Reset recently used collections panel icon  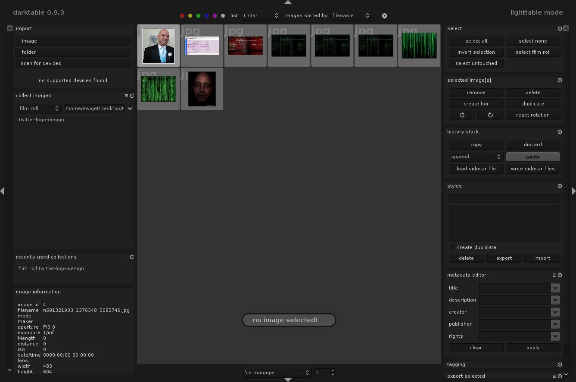pos(131,257)
